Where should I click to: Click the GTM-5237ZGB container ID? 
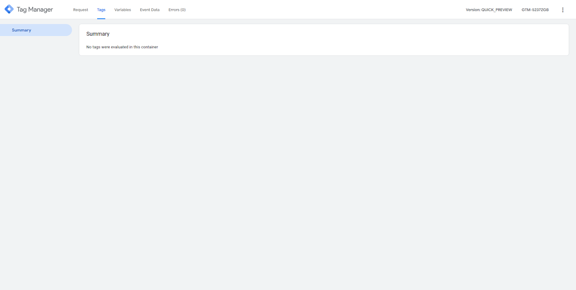(x=535, y=10)
